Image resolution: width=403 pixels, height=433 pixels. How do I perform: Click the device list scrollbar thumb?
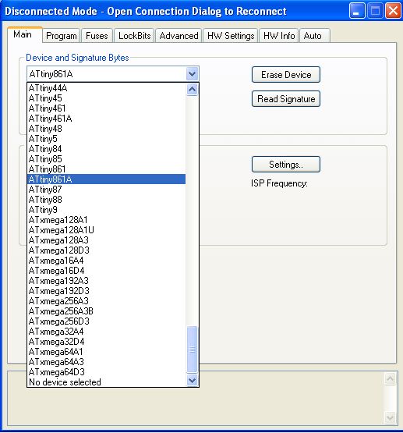(192, 349)
